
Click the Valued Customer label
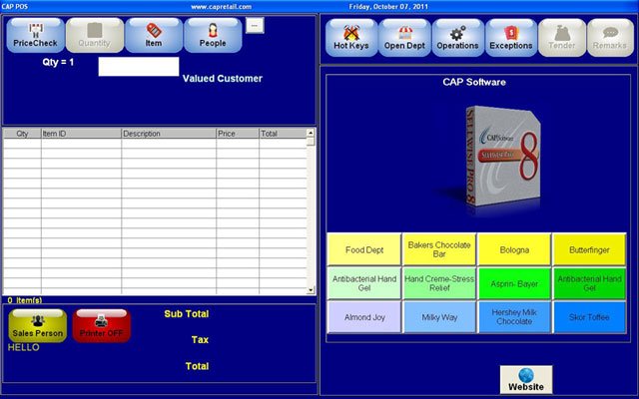pyautogui.click(x=223, y=78)
